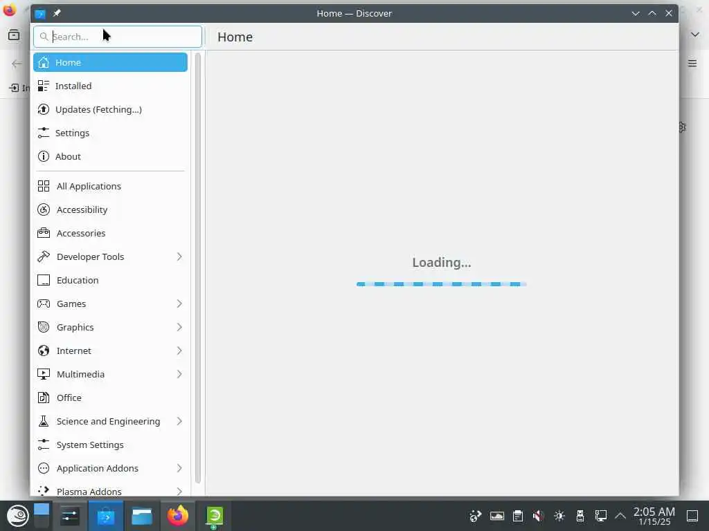
Task: Click Firefox hamburger menu behind Discover
Action: (x=692, y=63)
